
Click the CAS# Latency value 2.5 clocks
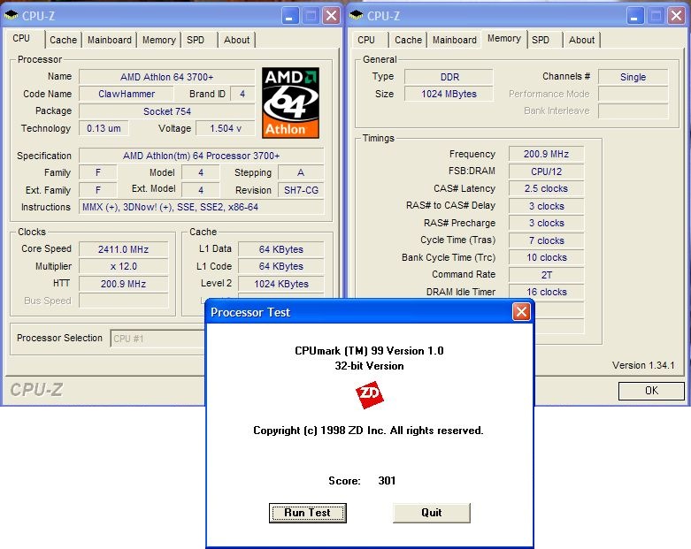[x=547, y=188]
